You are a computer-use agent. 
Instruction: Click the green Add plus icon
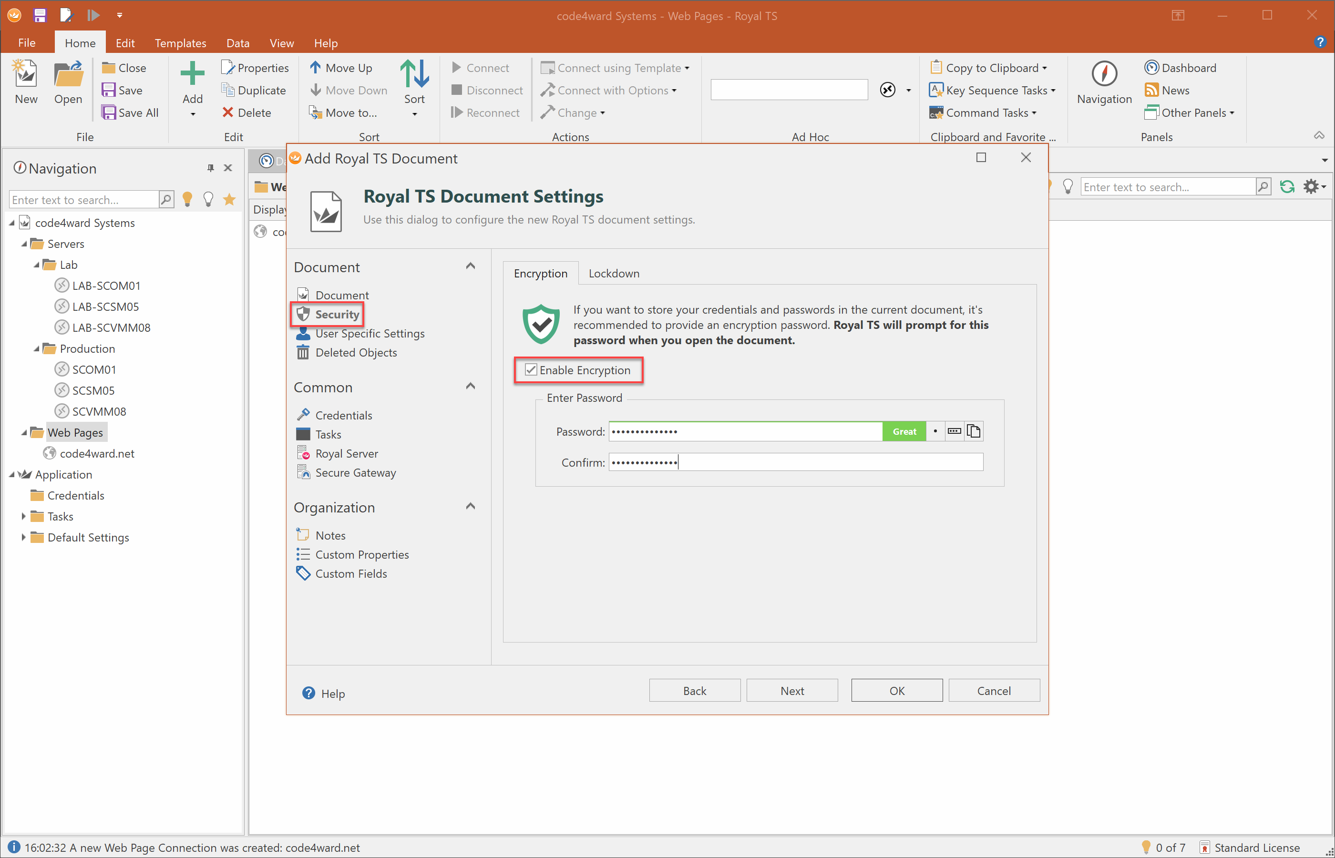click(x=192, y=74)
